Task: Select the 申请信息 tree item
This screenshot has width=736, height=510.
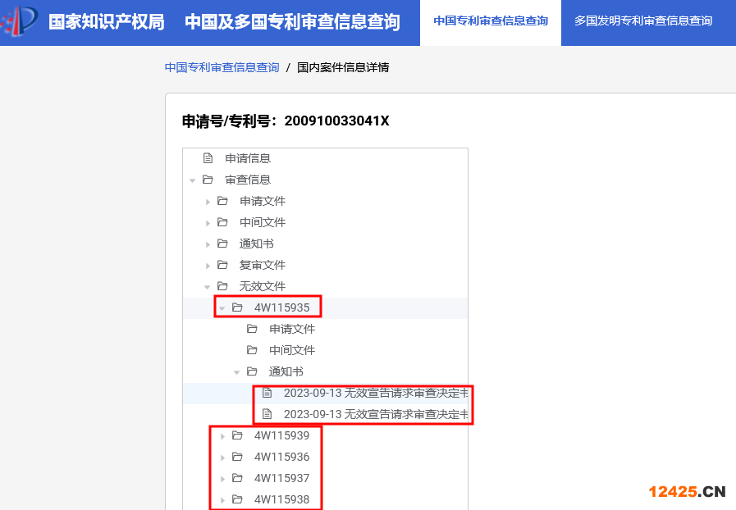Action: coord(248,158)
